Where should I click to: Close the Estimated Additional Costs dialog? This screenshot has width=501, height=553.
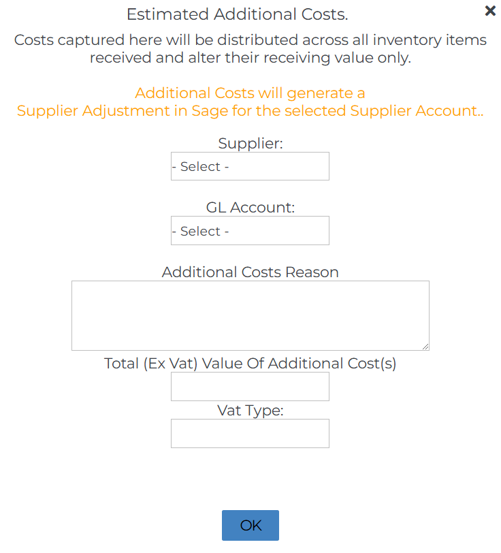tap(490, 11)
